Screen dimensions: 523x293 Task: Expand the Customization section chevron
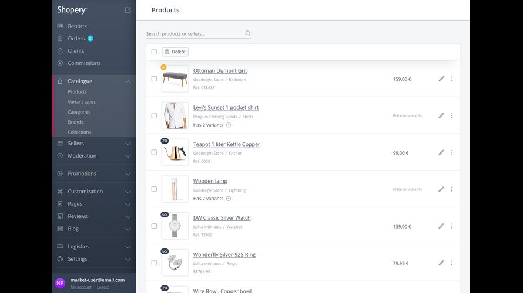(x=128, y=192)
